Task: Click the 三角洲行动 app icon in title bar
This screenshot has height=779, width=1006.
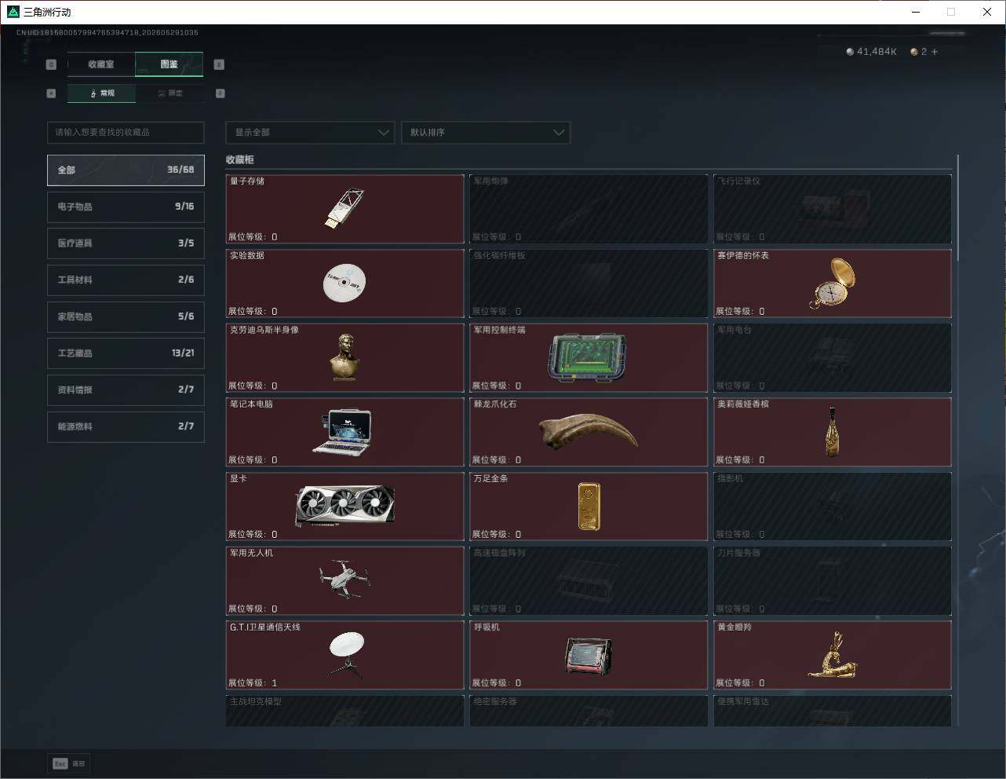Action: (13, 12)
